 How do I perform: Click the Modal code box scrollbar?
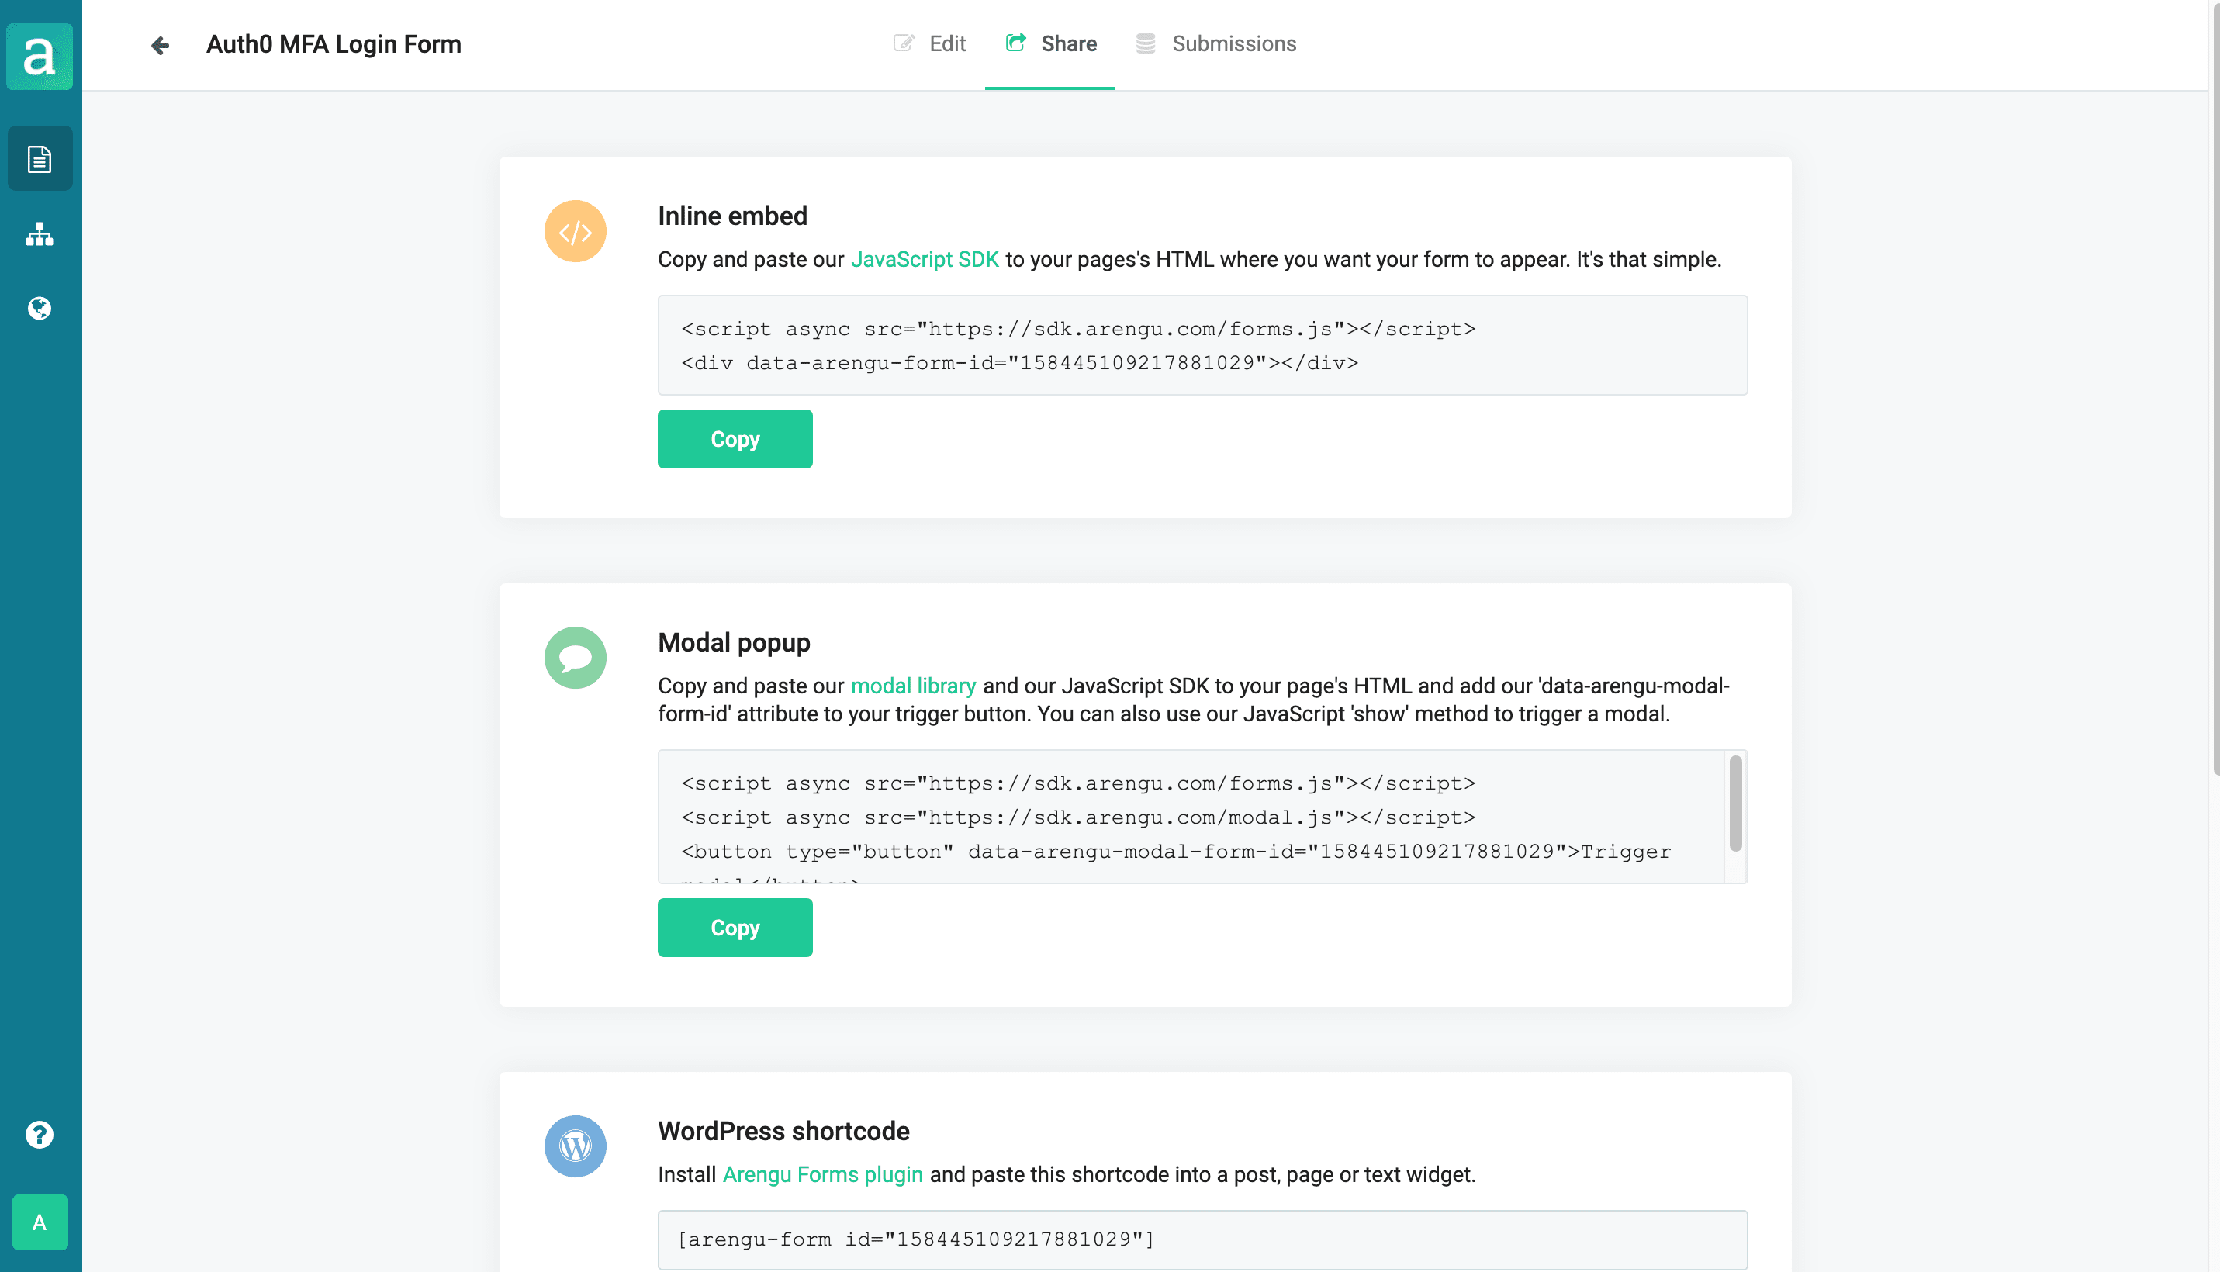point(1735,804)
